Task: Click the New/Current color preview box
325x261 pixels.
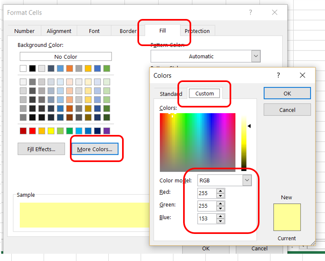Action: tap(287, 217)
